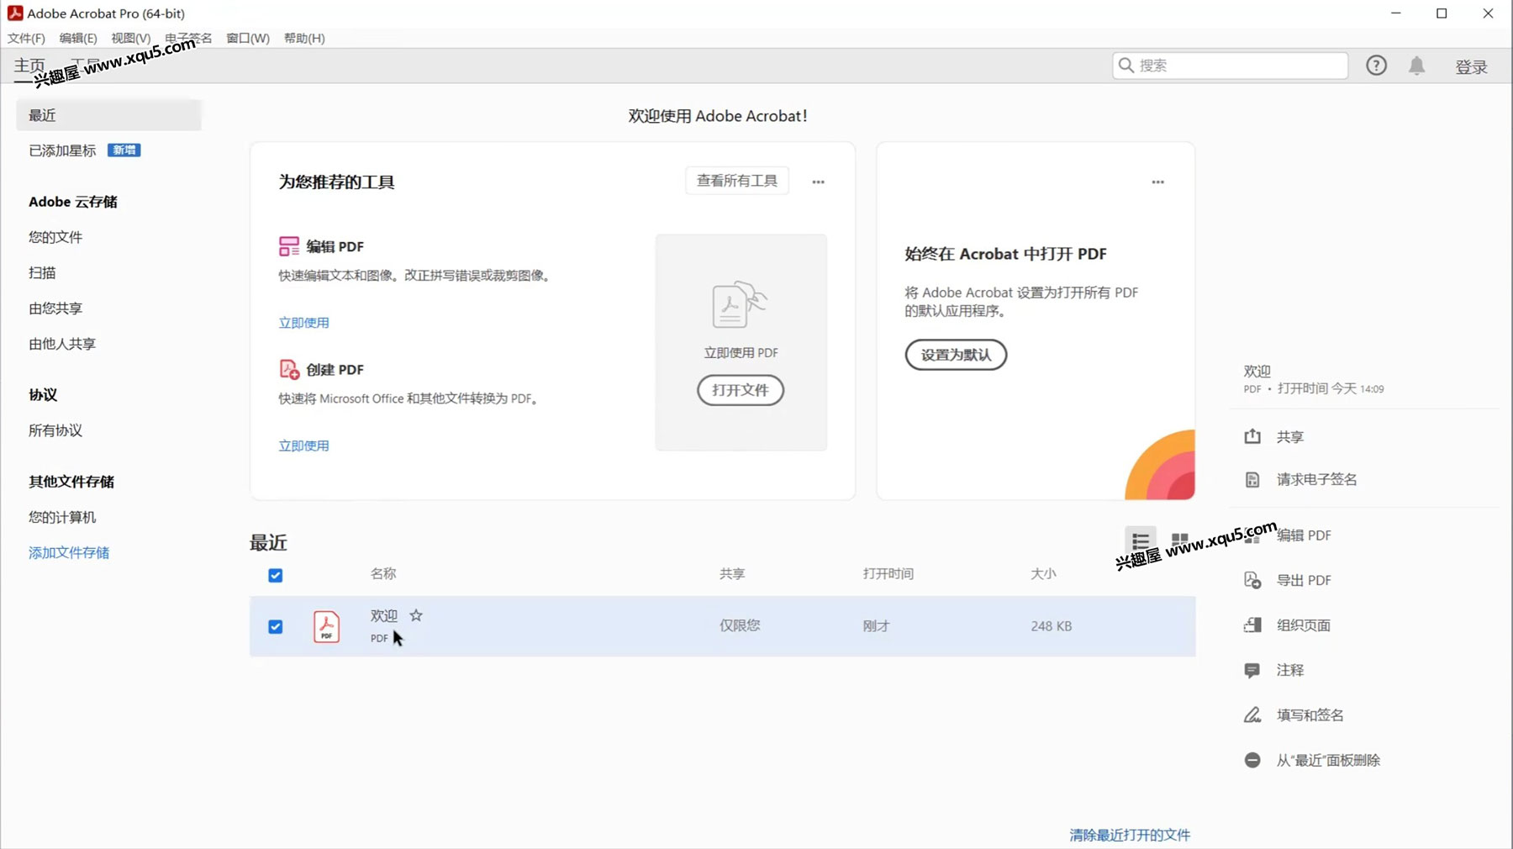The image size is (1513, 849).
Task: Sort by 名称 column header
Action: click(x=383, y=573)
